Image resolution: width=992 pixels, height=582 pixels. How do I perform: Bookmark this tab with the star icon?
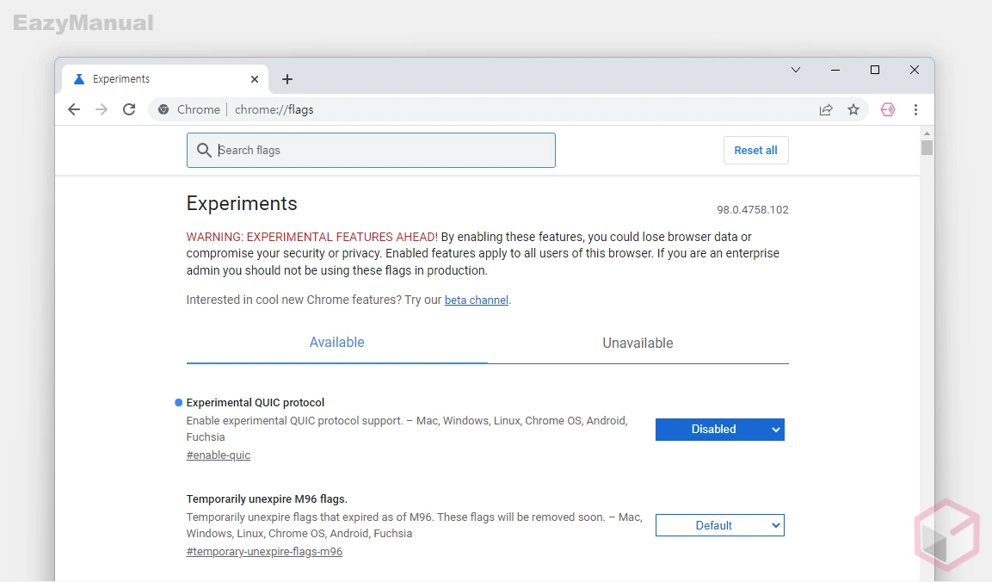pos(853,109)
